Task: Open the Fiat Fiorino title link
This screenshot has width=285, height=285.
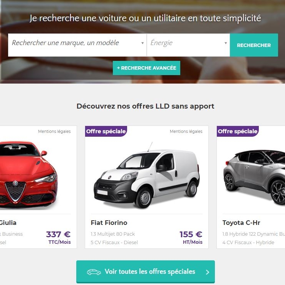Action: pos(109,223)
